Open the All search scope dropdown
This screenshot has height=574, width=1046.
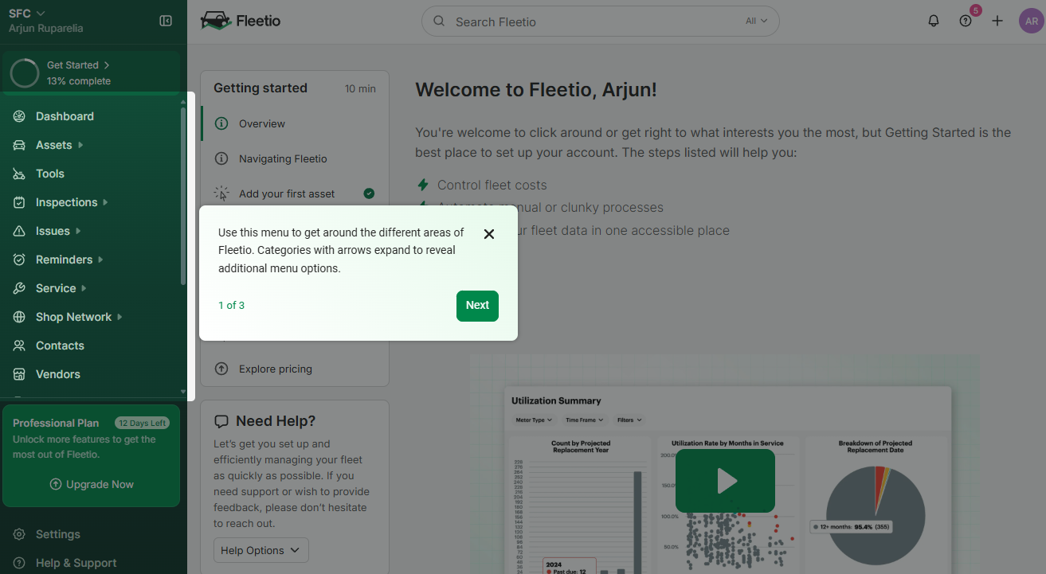pyautogui.click(x=755, y=21)
